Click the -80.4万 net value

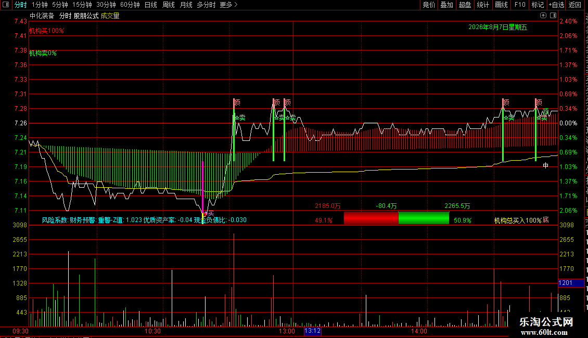[x=386, y=206]
